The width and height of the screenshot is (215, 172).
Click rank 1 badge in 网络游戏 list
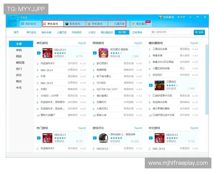[x=95, y=53]
